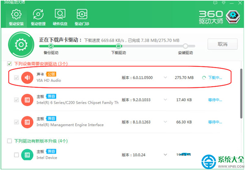Viewport: 245px width, 170px height.
Task: Click the green Intel Device motherboard icon
Action: pos(27,154)
